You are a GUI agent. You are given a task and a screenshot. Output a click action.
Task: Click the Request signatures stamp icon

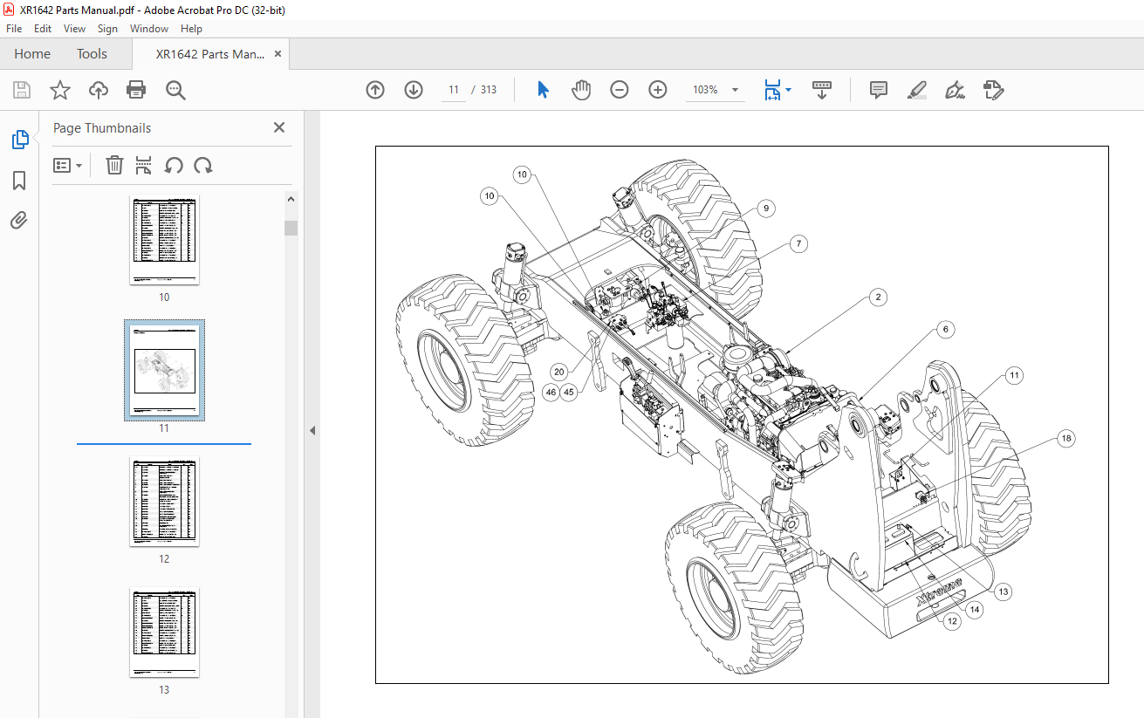993,90
